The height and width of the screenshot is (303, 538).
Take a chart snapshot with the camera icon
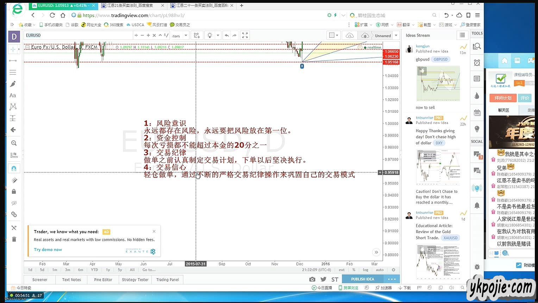point(312,279)
